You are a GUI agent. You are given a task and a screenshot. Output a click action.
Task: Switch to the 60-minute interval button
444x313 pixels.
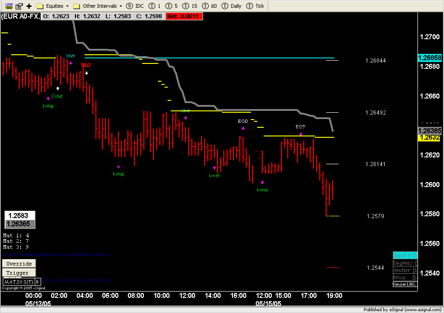coord(209,6)
